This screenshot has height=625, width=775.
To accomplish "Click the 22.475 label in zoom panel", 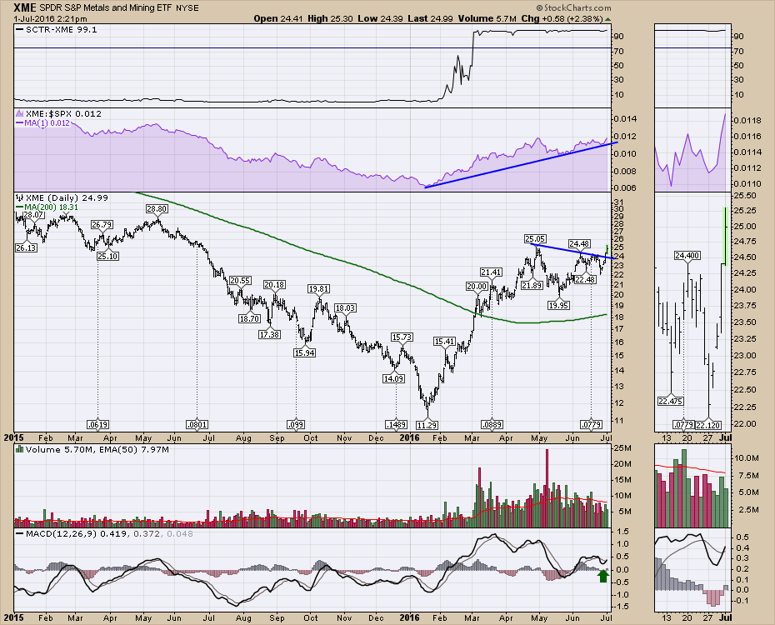I will pos(671,401).
